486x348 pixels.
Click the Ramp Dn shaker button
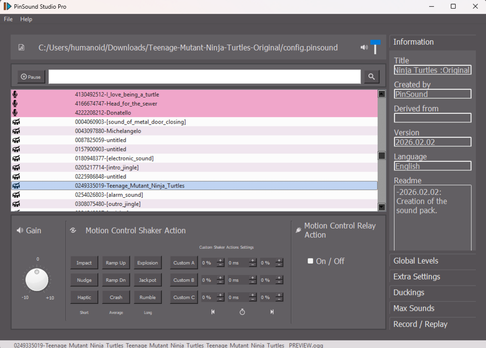tap(116, 280)
